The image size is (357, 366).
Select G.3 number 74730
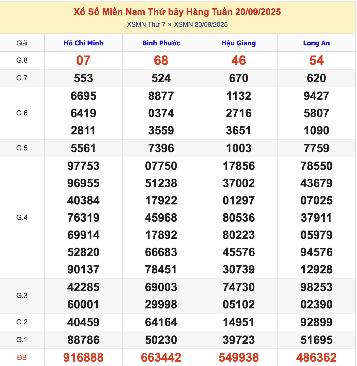[239, 287]
